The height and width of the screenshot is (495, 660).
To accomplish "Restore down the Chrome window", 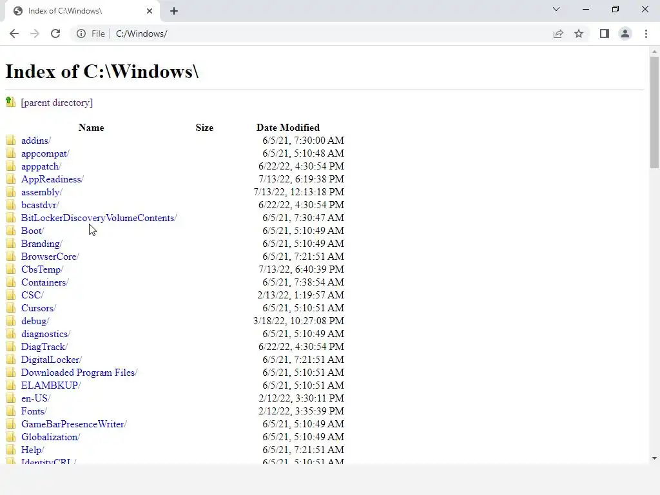I will click(616, 9).
